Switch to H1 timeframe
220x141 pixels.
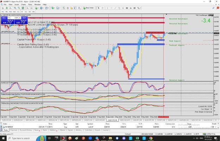(x=18, y=12)
